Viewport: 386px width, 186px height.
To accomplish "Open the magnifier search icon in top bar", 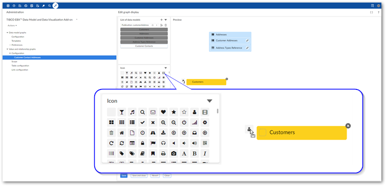I will tap(50, 6).
